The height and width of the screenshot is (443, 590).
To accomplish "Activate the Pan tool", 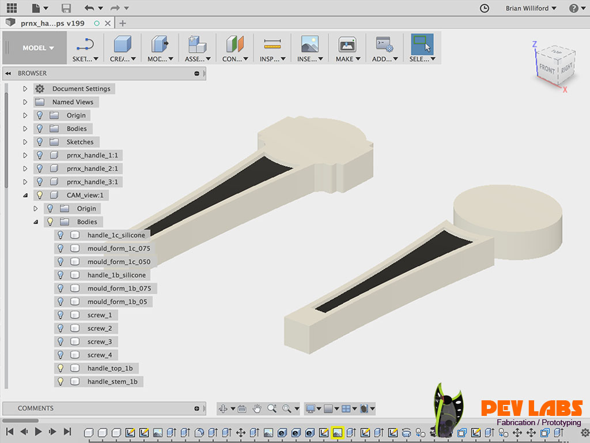I will tap(257, 408).
